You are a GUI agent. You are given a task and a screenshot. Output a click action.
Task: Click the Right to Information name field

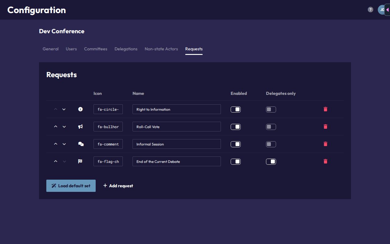(x=177, y=109)
